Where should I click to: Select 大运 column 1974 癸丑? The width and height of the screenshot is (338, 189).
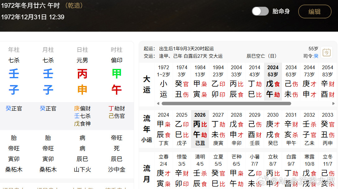coord(182,81)
